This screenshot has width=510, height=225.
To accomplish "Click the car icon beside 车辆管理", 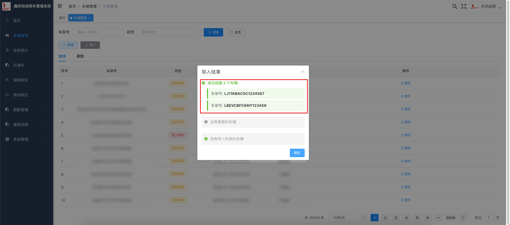I will [7, 35].
